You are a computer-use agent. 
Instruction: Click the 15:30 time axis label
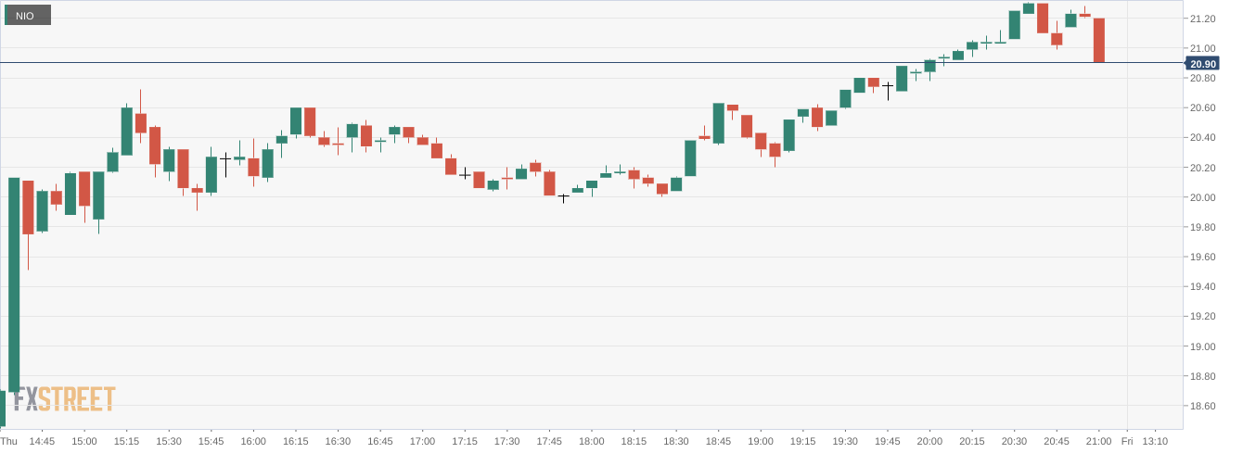[169, 441]
